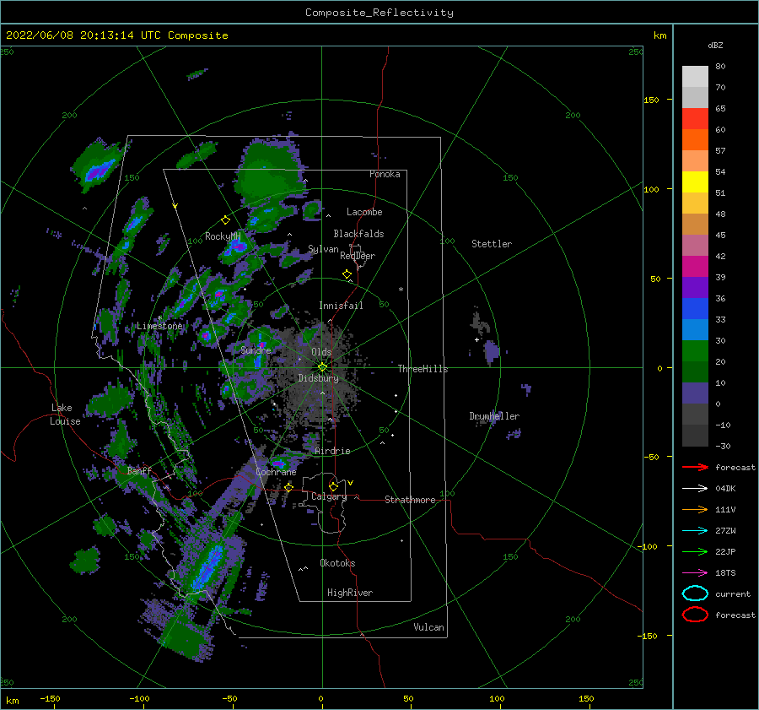Viewport: 759px width, 710px height.
Task: Click the Okotoks city label
Action: click(337, 563)
